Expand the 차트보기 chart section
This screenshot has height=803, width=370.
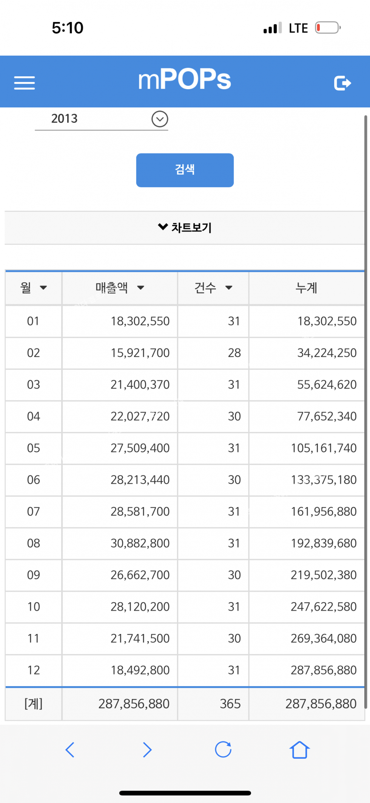tap(185, 228)
